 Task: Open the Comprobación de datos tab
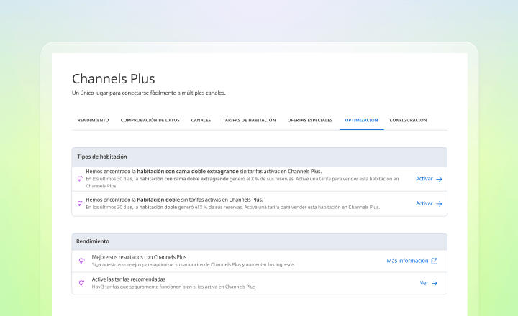click(x=150, y=120)
